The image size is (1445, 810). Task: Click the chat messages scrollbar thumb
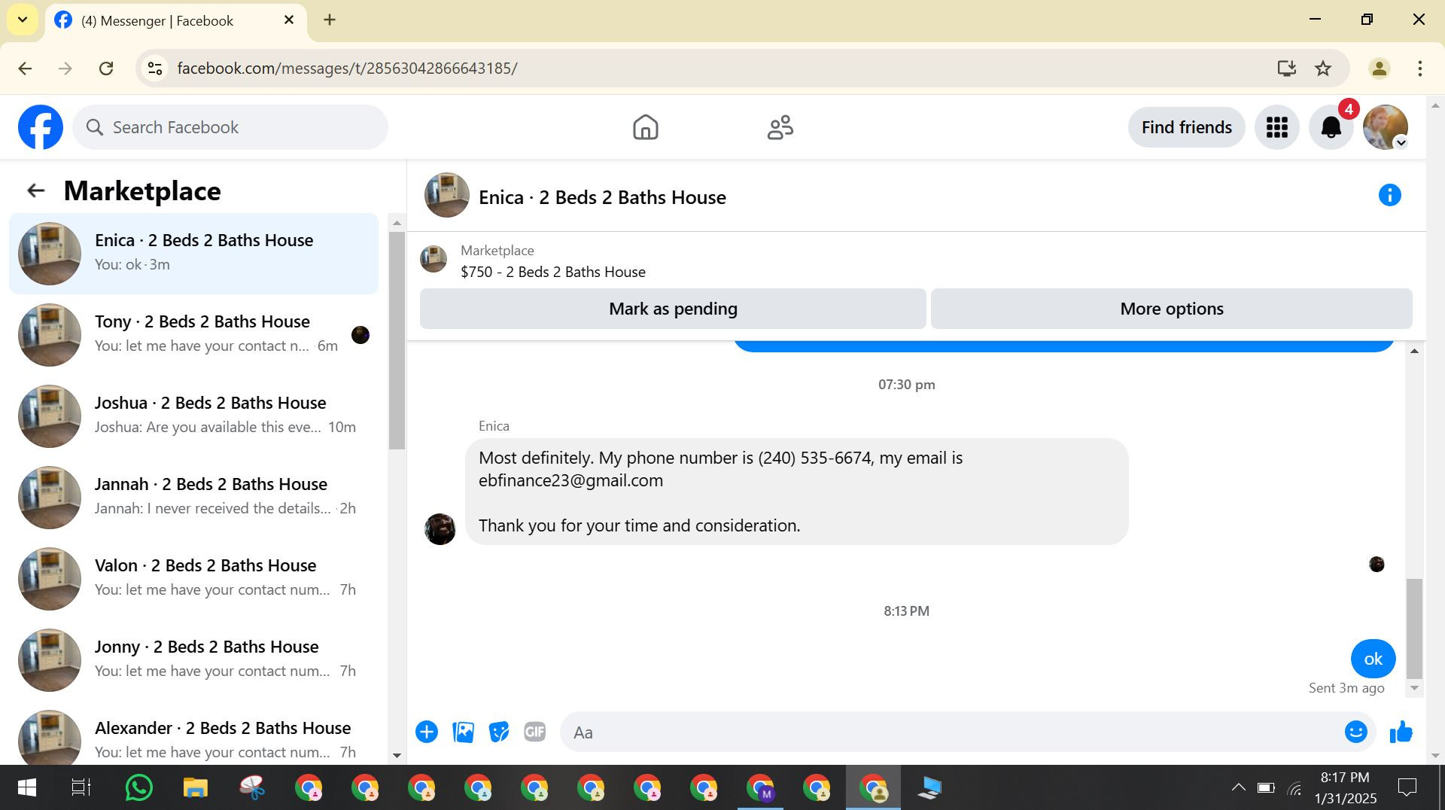(1415, 629)
